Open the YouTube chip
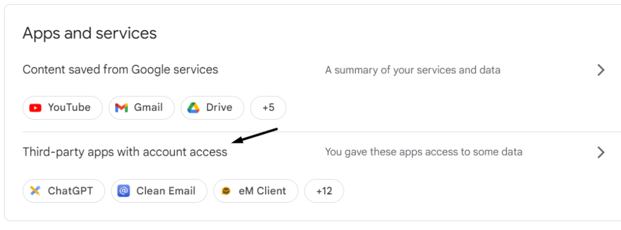 click(62, 108)
